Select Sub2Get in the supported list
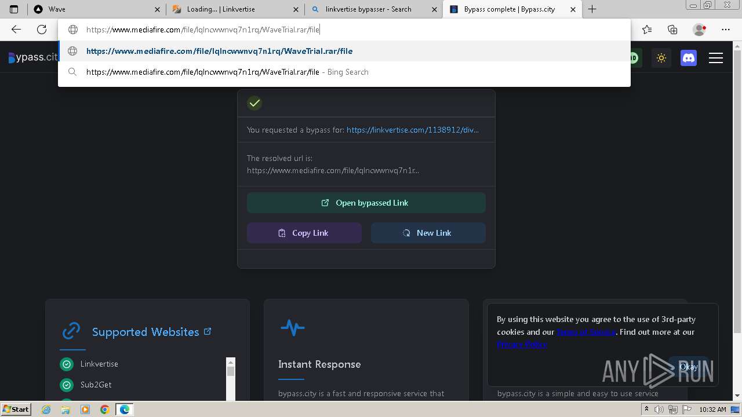The width and height of the screenshot is (742, 417). pyautogui.click(x=96, y=385)
